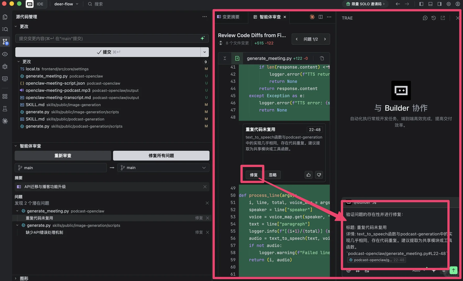Open the Remote monitor icon in activity bar

[5, 79]
